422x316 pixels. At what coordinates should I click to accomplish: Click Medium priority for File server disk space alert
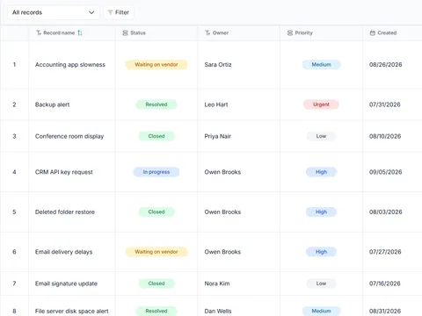[x=322, y=311]
